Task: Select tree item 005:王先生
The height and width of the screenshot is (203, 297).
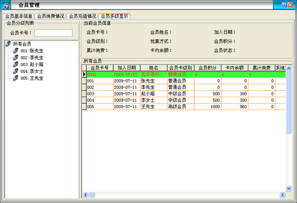Action: 32,78
